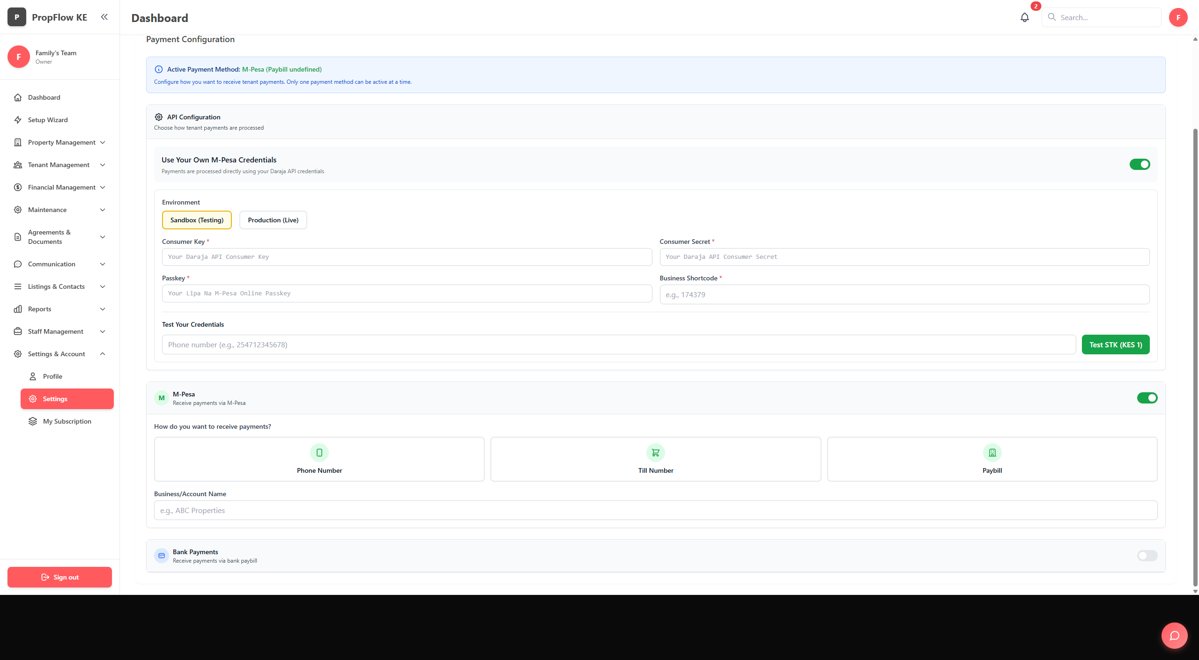The image size is (1199, 660).
Task: Enable the Bank Payments toggle
Action: pos(1147,556)
